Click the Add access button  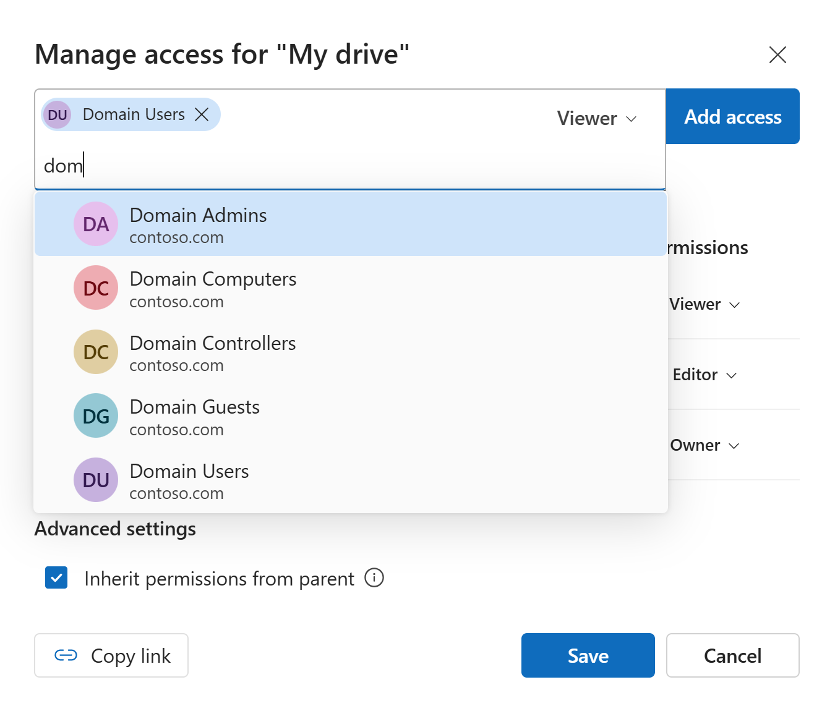[732, 116]
